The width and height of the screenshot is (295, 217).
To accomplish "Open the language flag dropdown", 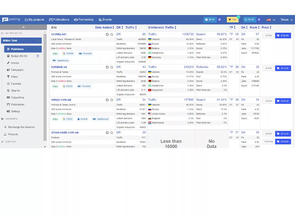I will coord(271,20).
